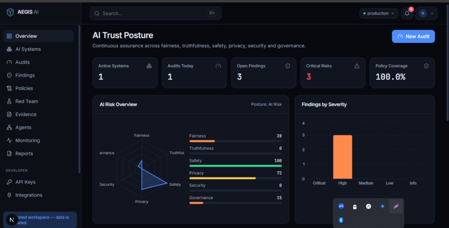Go to AI Systems in sidebar

pos(38,49)
